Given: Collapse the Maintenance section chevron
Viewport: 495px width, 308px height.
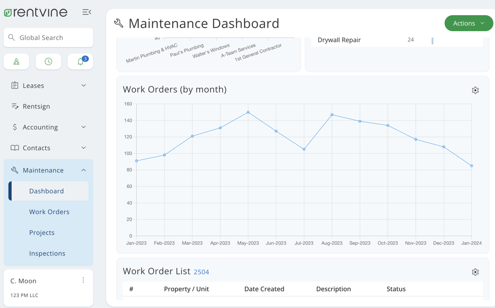Looking at the screenshot, I should (x=83, y=170).
